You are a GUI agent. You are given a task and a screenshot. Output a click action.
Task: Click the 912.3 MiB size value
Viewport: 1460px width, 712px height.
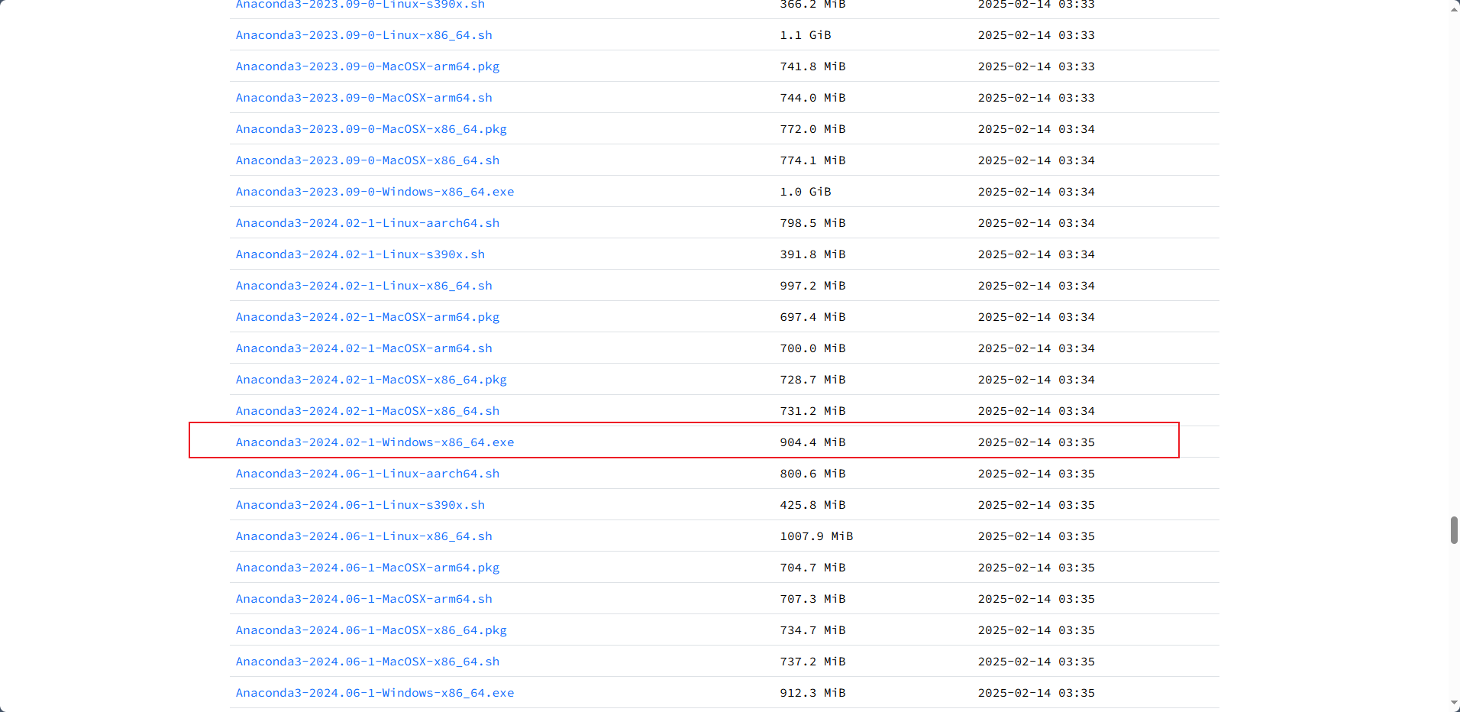(812, 693)
